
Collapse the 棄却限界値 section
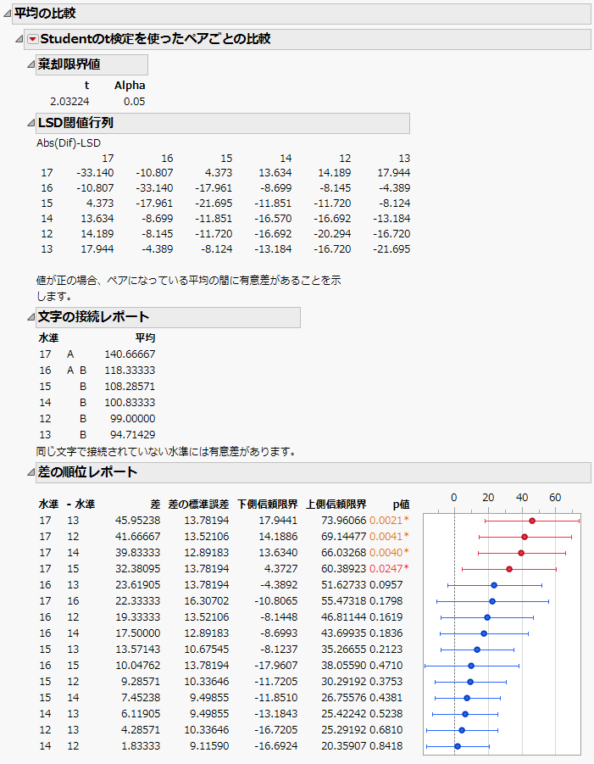coord(31,64)
